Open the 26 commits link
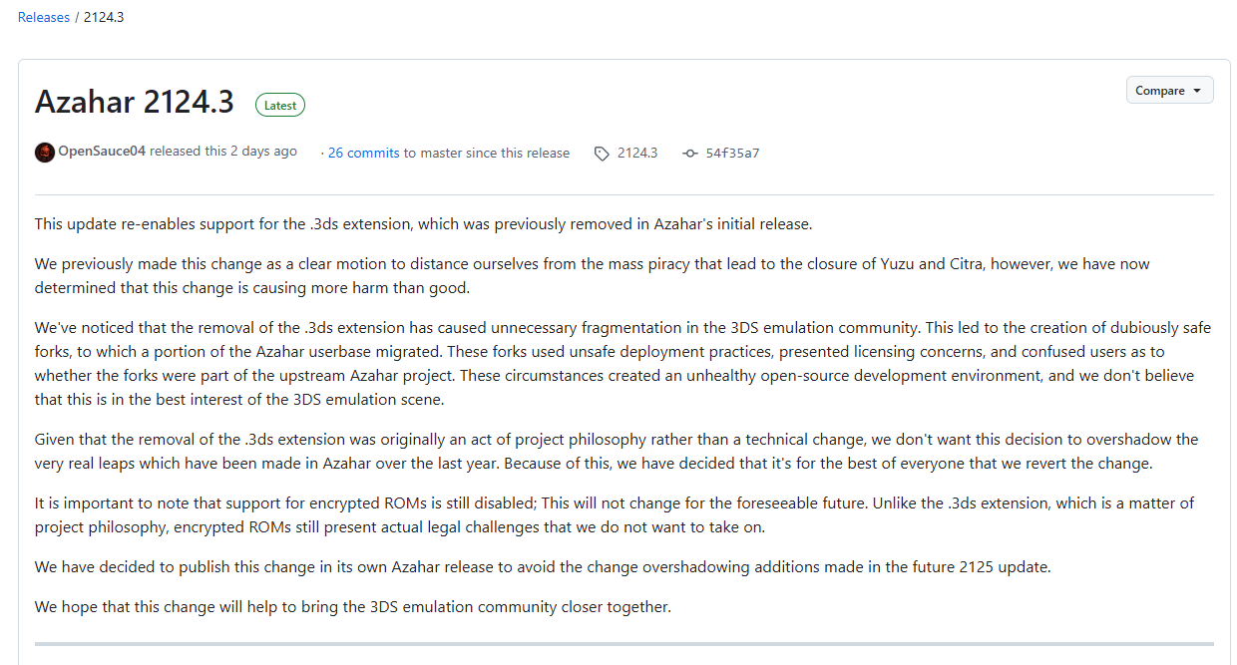Viewport: 1237px width, 665px height. (363, 153)
